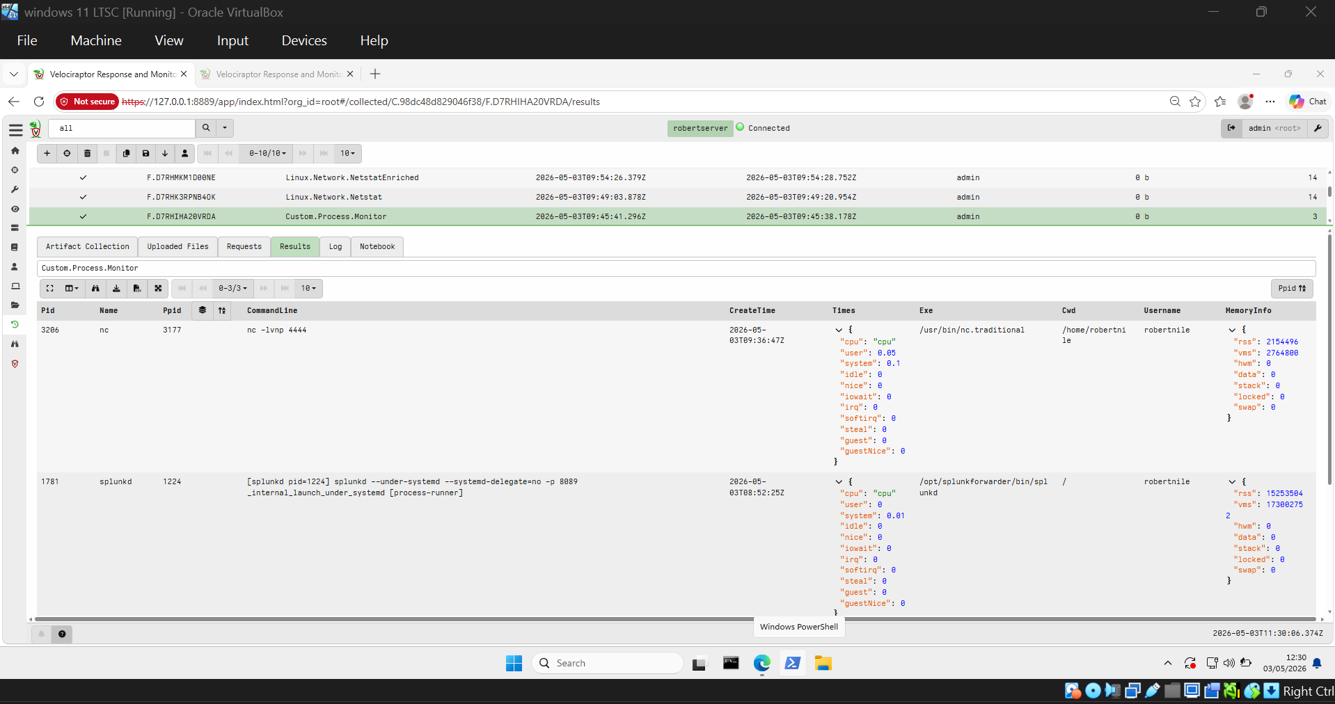Viewport: 1335px width, 704px height.
Task: Open Windows PowerShell from taskbar
Action: [x=792, y=664]
